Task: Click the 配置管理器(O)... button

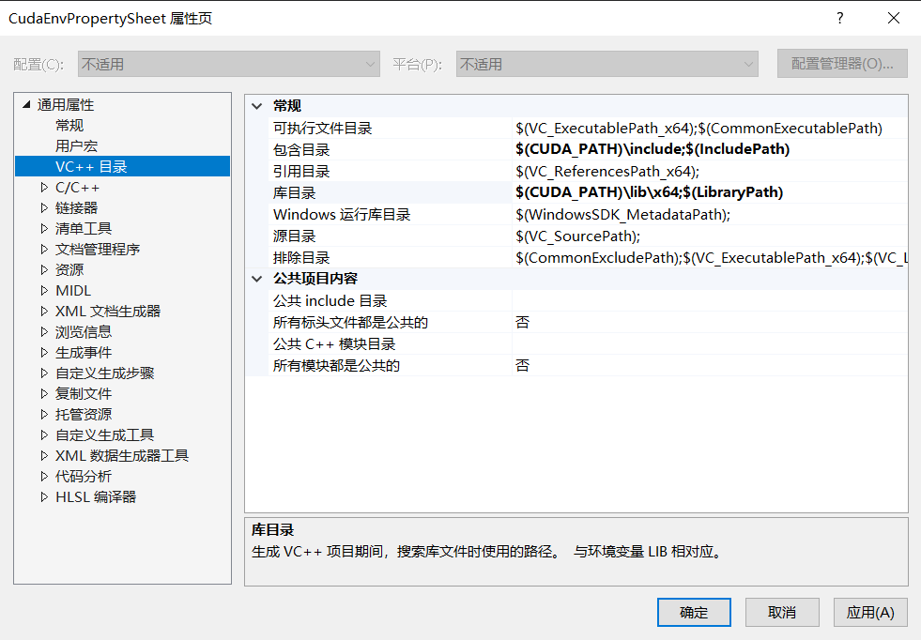Action: coord(842,64)
